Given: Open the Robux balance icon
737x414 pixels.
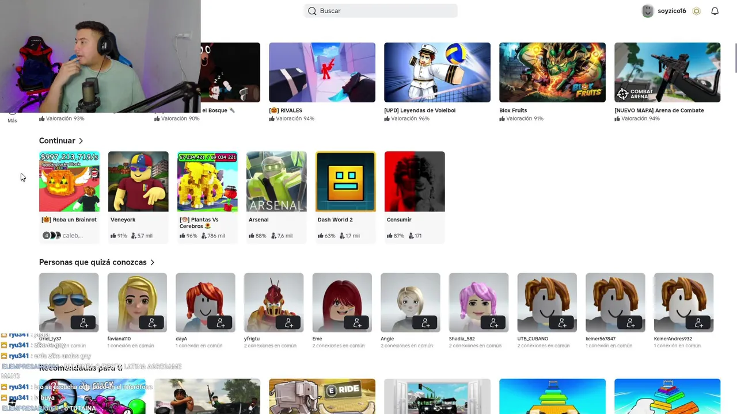Looking at the screenshot, I should (696, 11).
